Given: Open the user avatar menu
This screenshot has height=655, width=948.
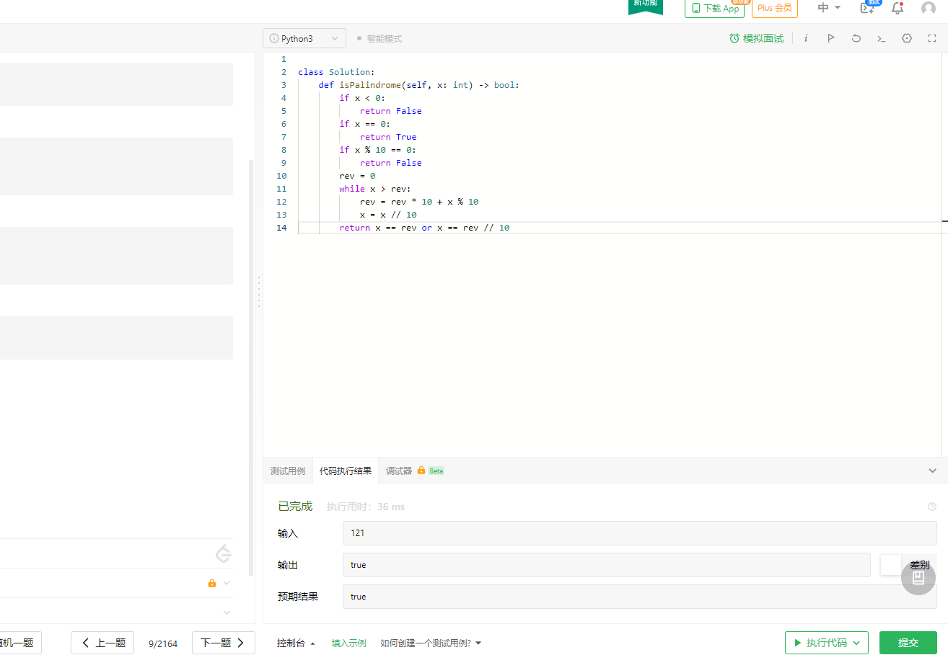Looking at the screenshot, I should click(928, 8).
